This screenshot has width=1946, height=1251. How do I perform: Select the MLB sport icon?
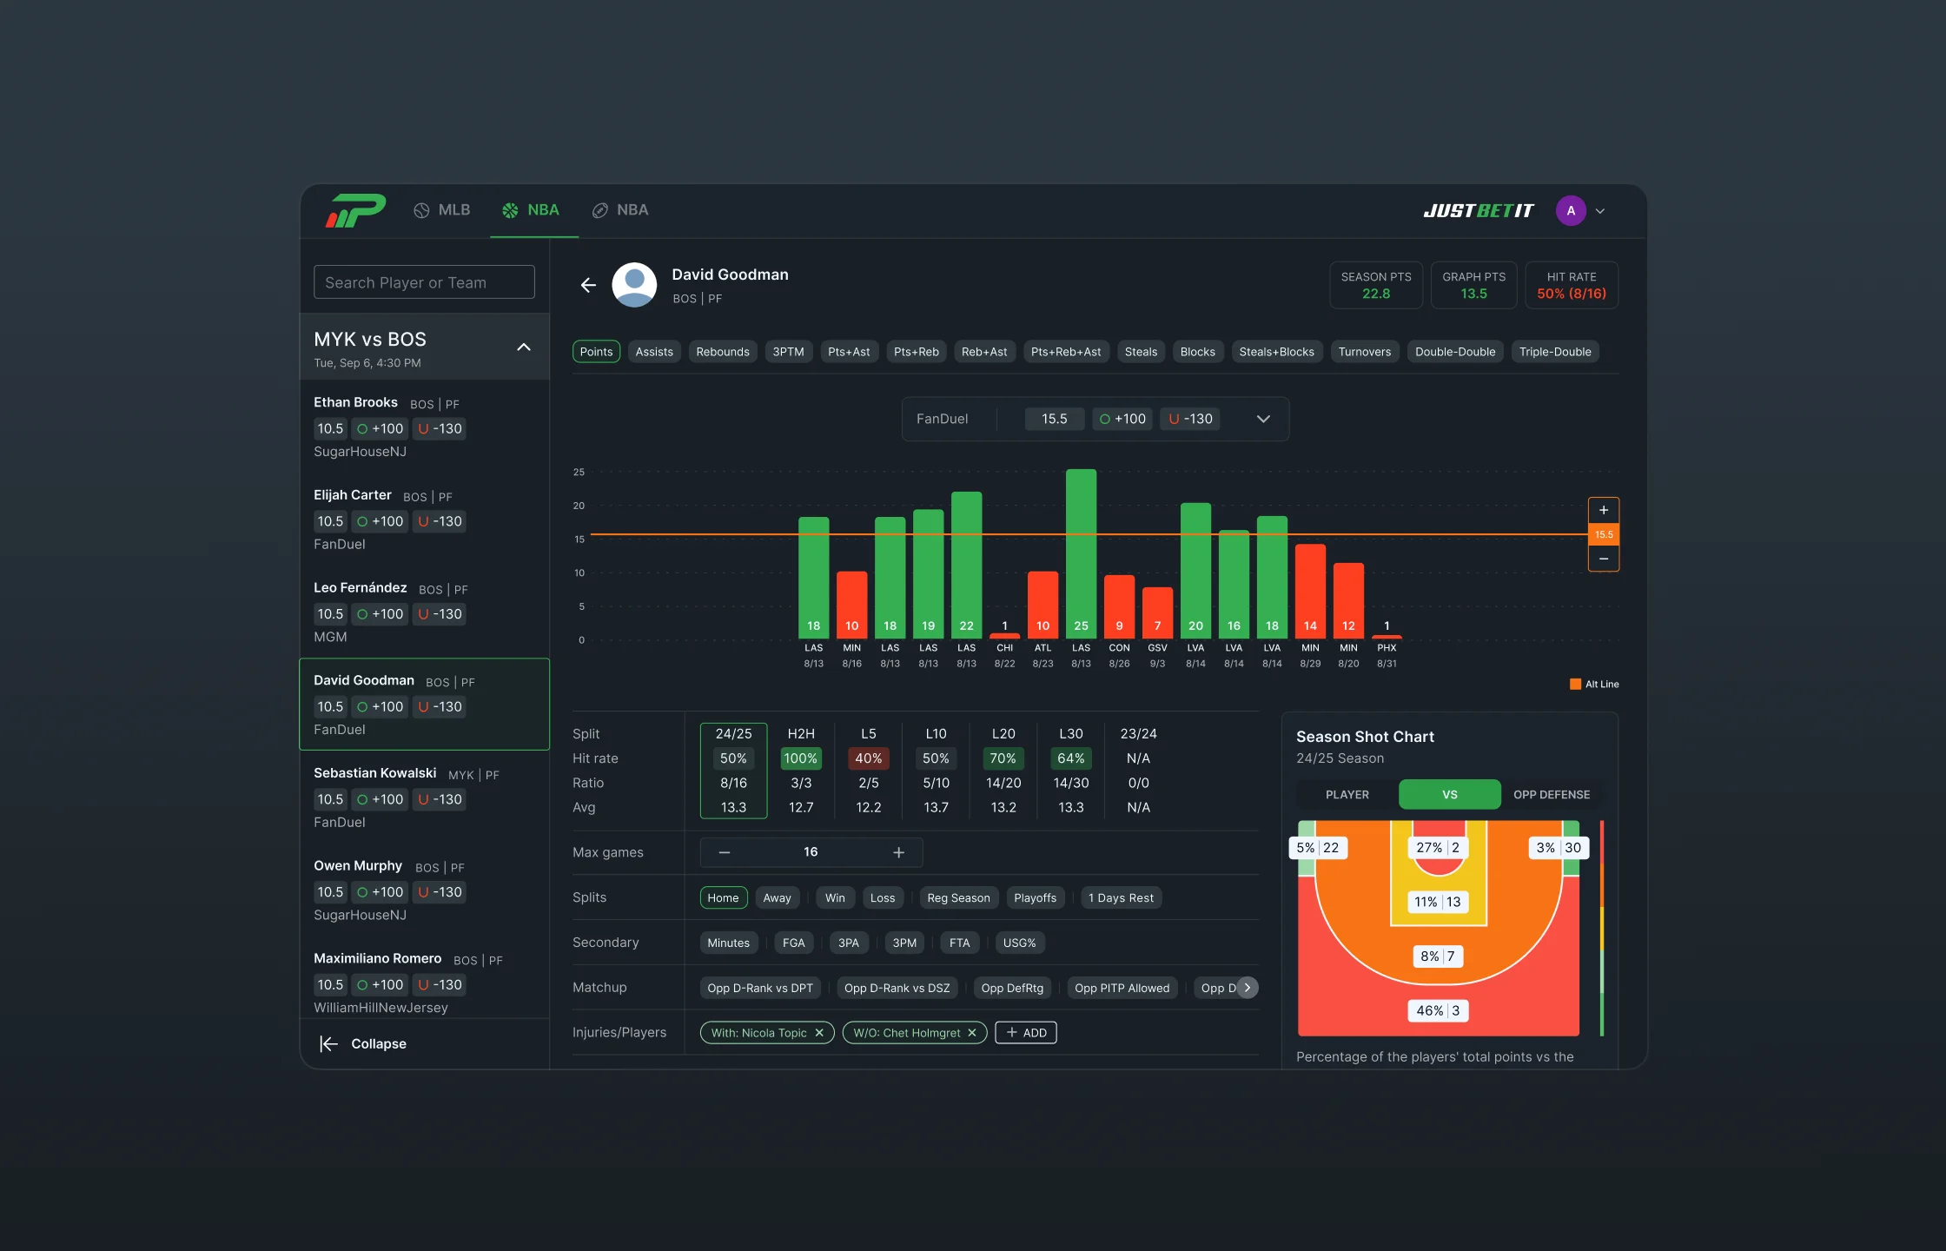[423, 210]
